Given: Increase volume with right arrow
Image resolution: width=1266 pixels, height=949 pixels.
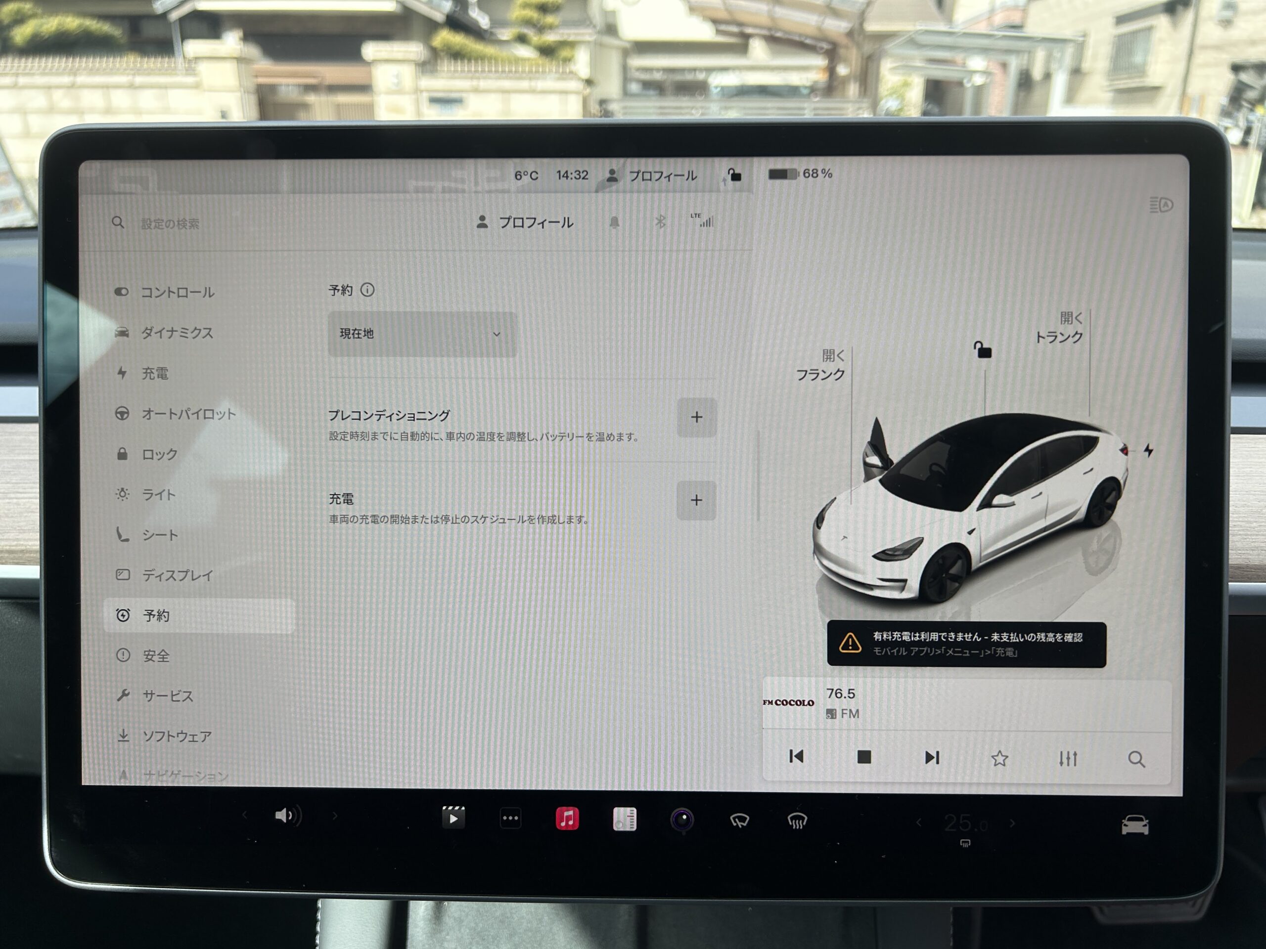Looking at the screenshot, I should (335, 817).
